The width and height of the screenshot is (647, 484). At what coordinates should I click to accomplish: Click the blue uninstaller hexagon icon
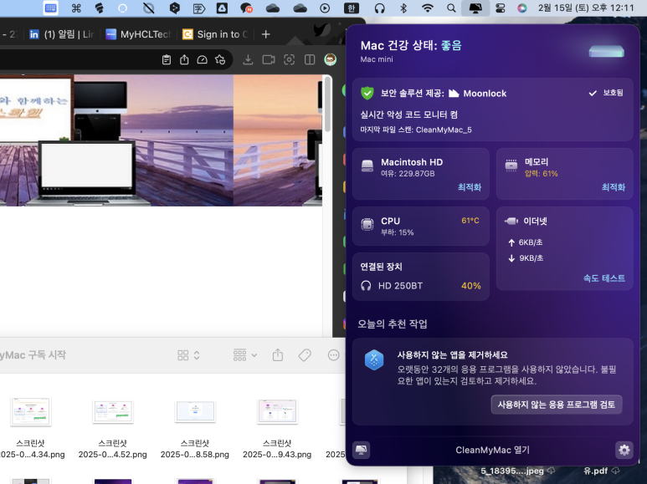pos(374,360)
